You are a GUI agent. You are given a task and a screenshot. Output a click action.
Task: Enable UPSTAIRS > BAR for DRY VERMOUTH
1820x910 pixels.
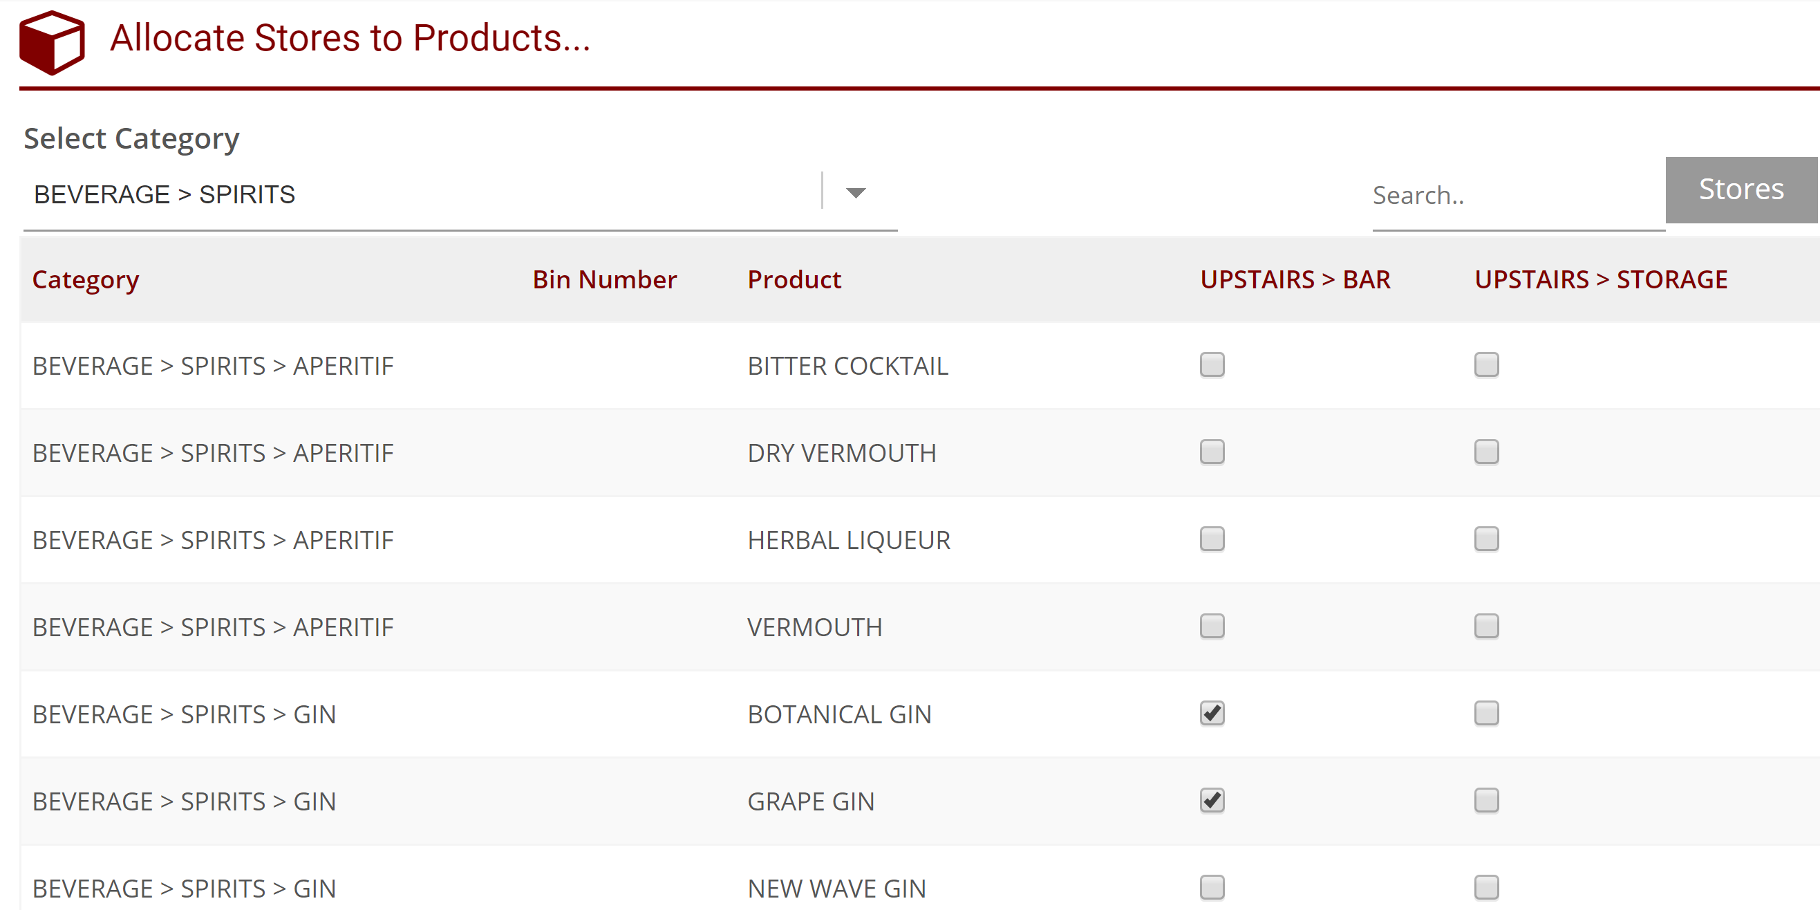pyautogui.click(x=1212, y=452)
